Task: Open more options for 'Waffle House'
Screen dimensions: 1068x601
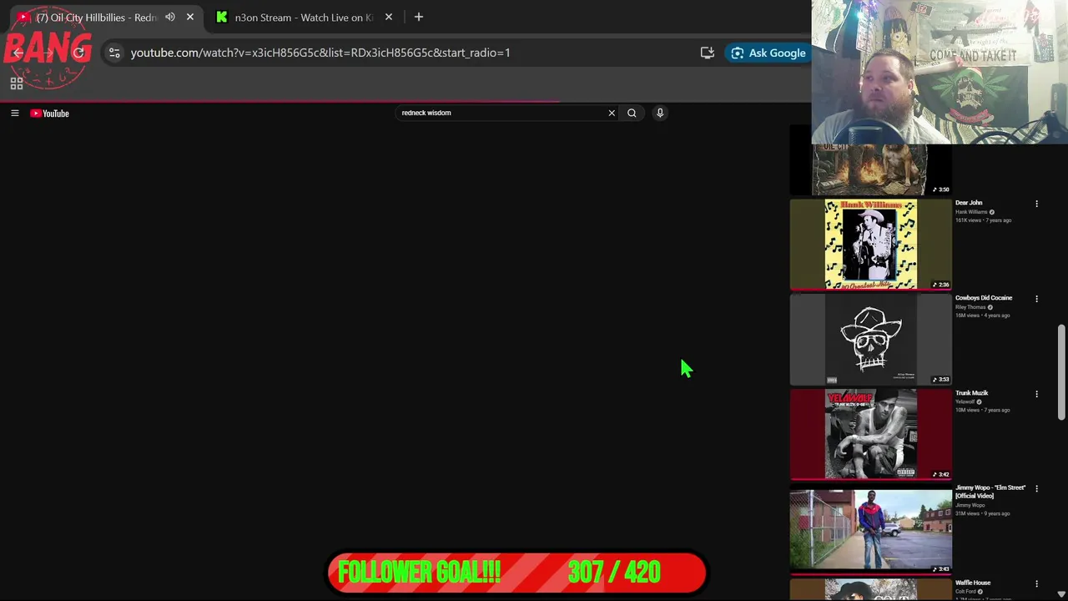Action: (x=1036, y=584)
